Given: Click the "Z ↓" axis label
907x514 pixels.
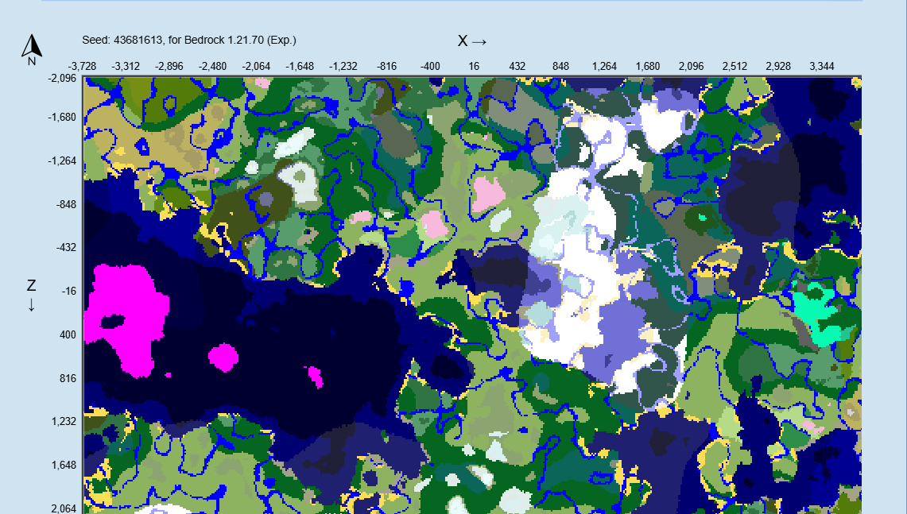Looking at the screenshot, I should [31, 294].
